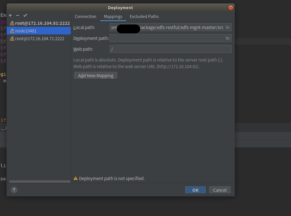The height and width of the screenshot is (216, 291).
Task: Open help with the question mark button
Action: click(x=14, y=190)
